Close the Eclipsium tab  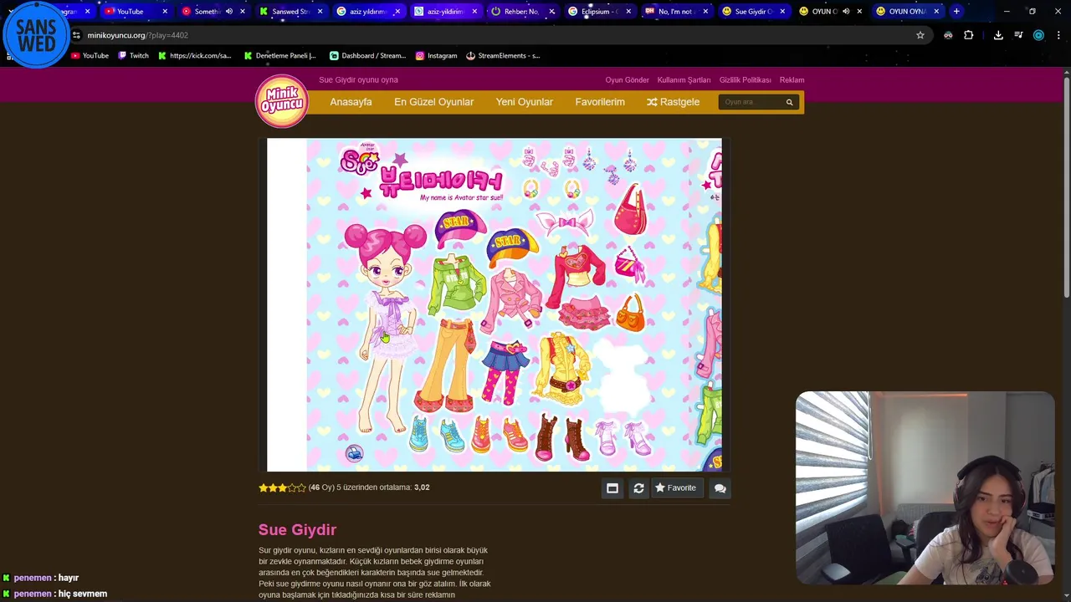click(x=628, y=12)
